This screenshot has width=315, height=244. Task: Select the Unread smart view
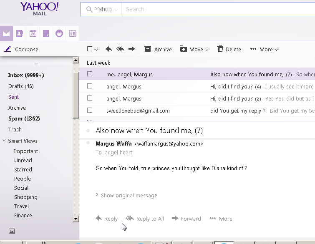point(23,161)
